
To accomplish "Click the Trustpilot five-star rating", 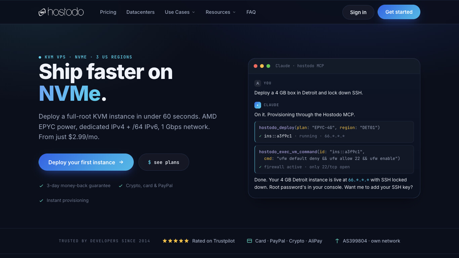I will tap(175, 241).
